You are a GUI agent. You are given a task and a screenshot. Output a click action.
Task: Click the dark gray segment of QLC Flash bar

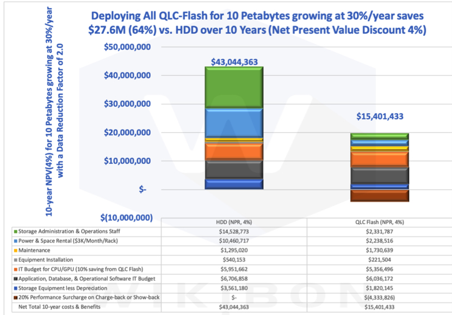pyautogui.click(x=380, y=176)
